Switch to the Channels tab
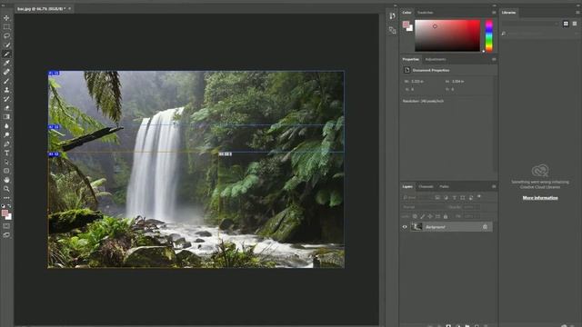The image size is (582, 327). click(x=426, y=187)
